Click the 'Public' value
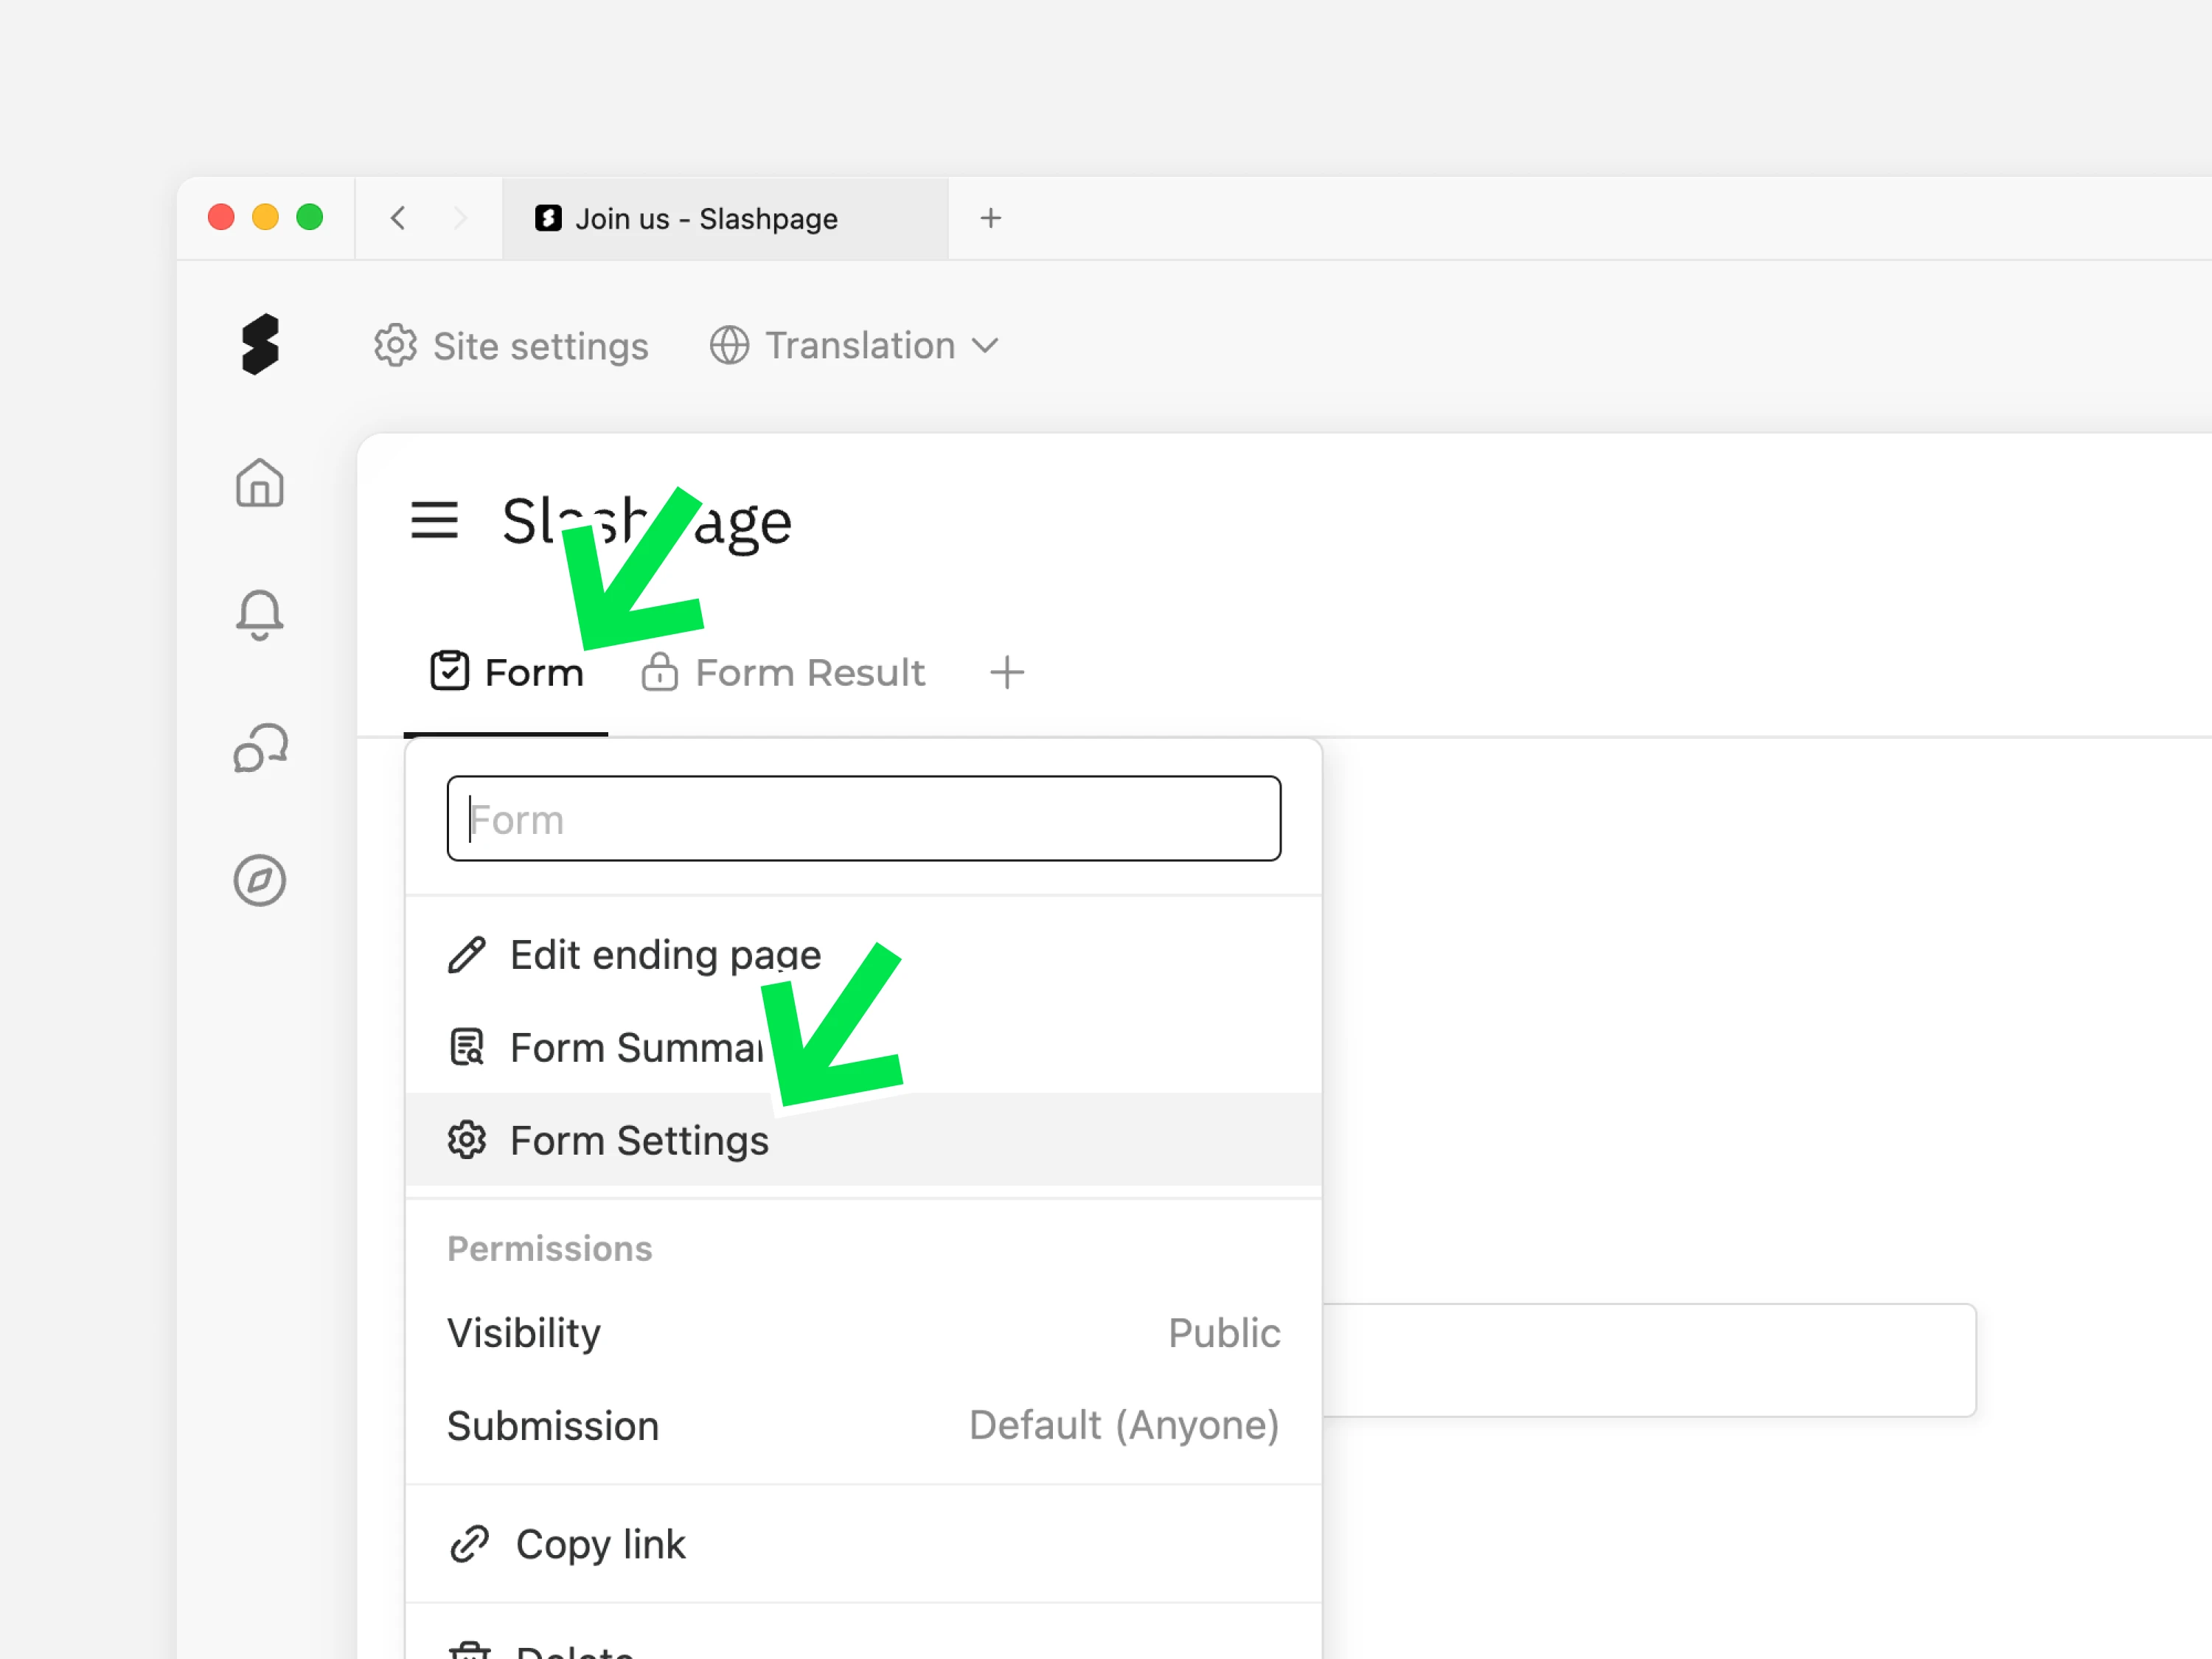2212x1659 pixels. pyautogui.click(x=1225, y=1333)
